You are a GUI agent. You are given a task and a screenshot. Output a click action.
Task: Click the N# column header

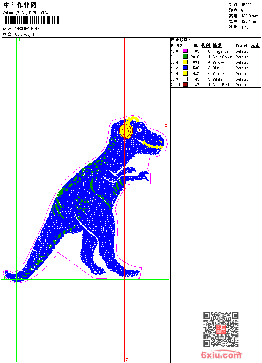pos(179,46)
